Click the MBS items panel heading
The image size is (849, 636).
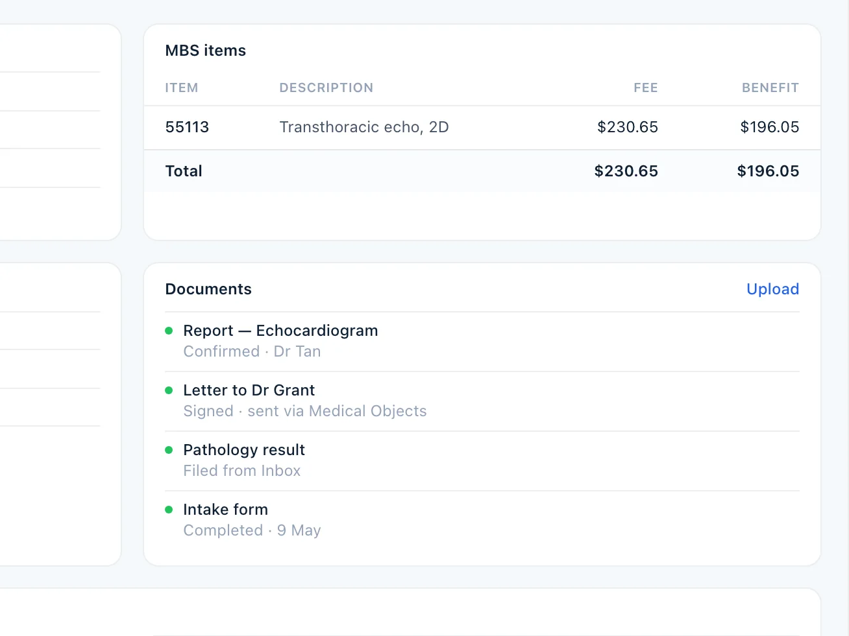(206, 51)
